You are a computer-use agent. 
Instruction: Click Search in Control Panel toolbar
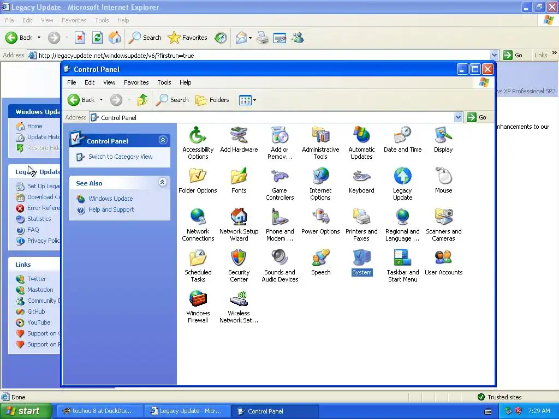[x=173, y=100]
